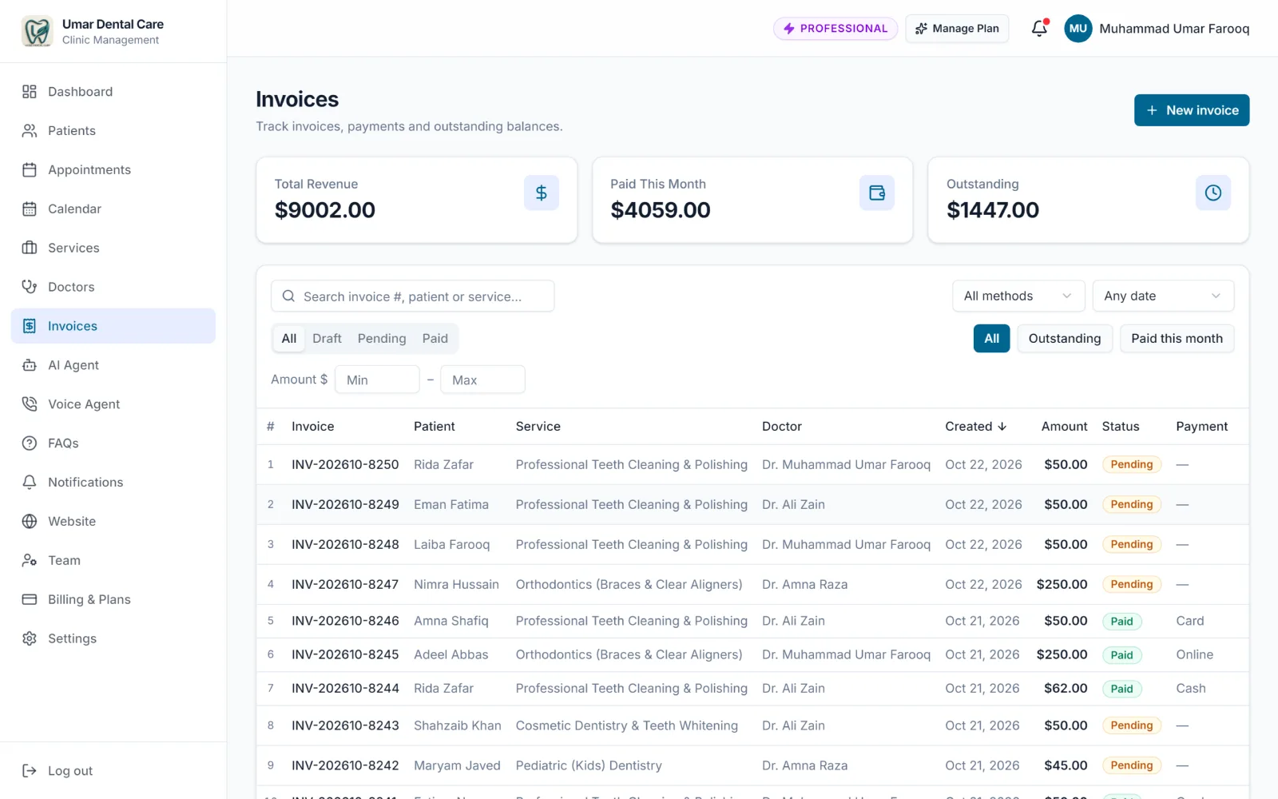Click the Max amount field
This screenshot has height=799, width=1278.
(x=483, y=380)
